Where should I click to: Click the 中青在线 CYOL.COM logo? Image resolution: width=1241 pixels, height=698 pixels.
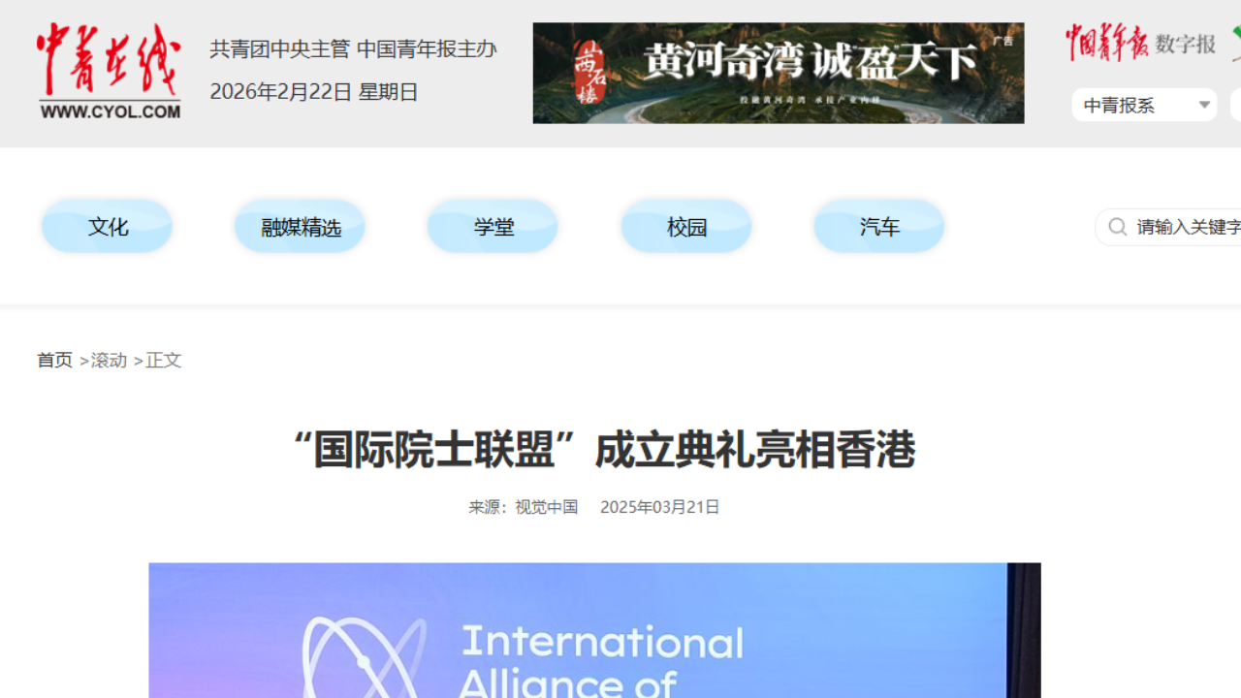[109, 73]
